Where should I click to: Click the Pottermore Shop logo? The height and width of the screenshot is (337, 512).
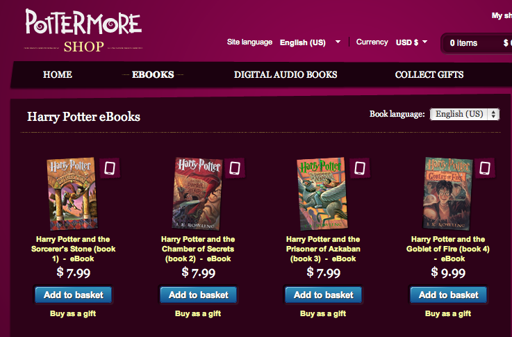(x=83, y=31)
